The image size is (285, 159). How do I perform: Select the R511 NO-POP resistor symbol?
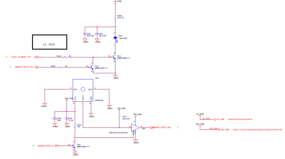[x=119, y=118]
